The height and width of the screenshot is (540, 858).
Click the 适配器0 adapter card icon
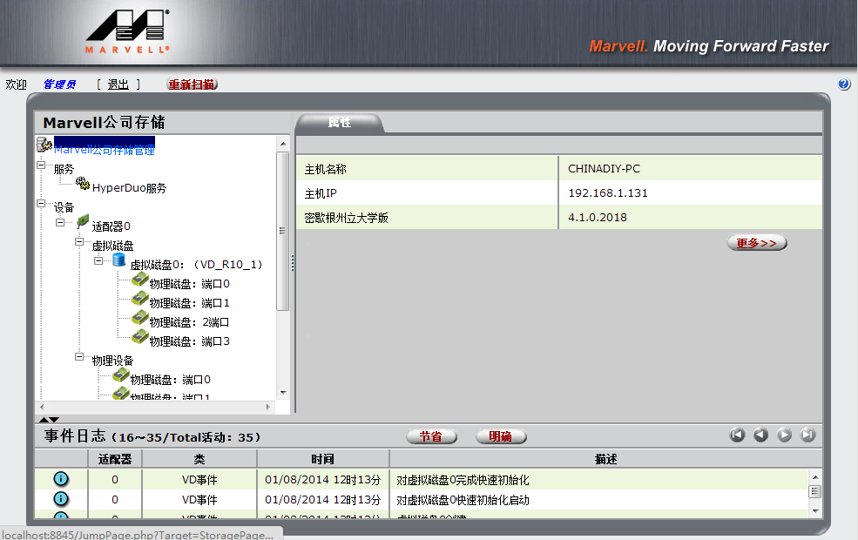[x=83, y=221]
